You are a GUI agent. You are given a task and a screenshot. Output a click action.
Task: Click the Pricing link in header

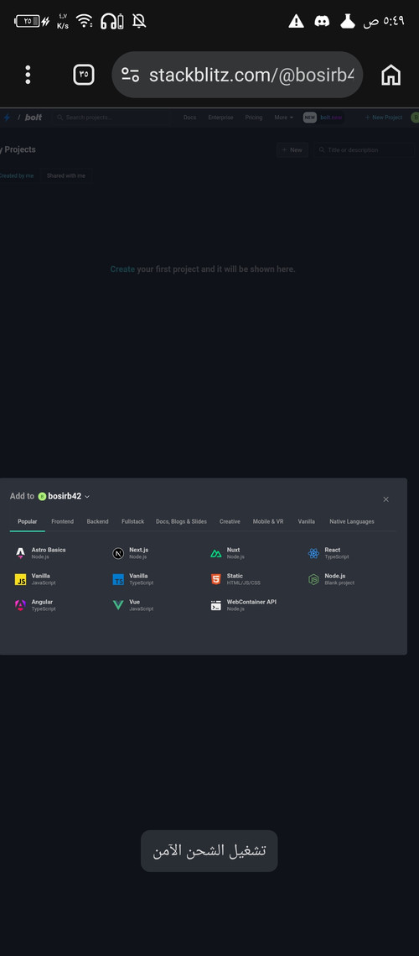pyautogui.click(x=253, y=117)
